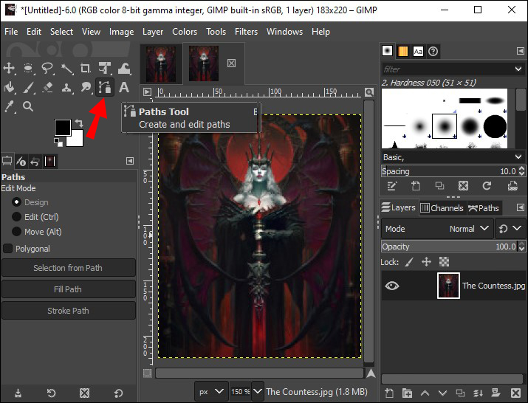The width and height of the screenshot is (528, 403).
Task: Click the Color Picker eyedropper tool
Action: (10, 106)
